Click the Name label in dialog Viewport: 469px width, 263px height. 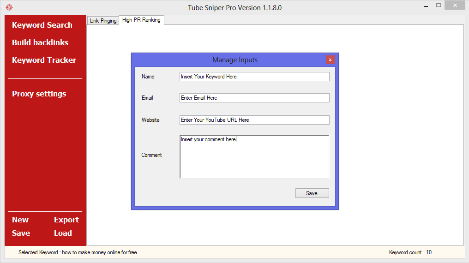(x=148, y=77)
